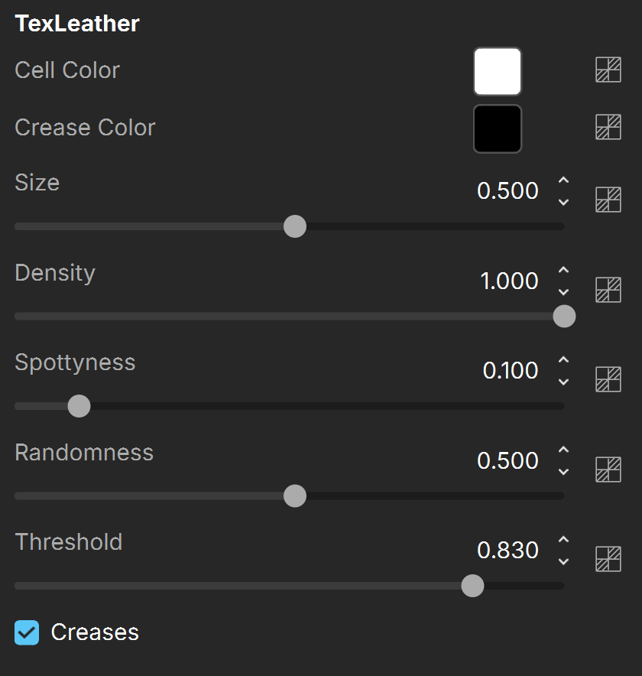Click texture map icon for Crease Color
642x676 pixels.
608,127
